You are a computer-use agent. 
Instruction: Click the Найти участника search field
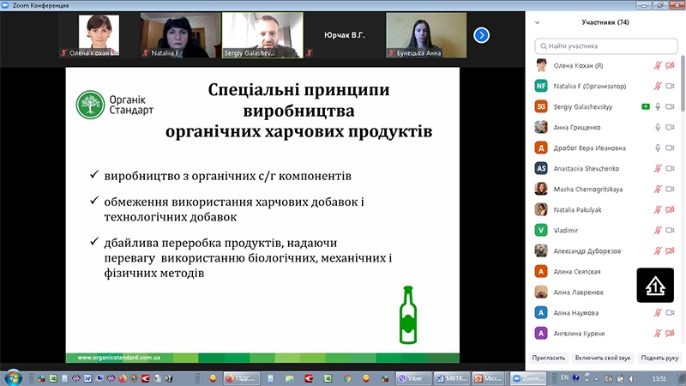tap(606, 46)
